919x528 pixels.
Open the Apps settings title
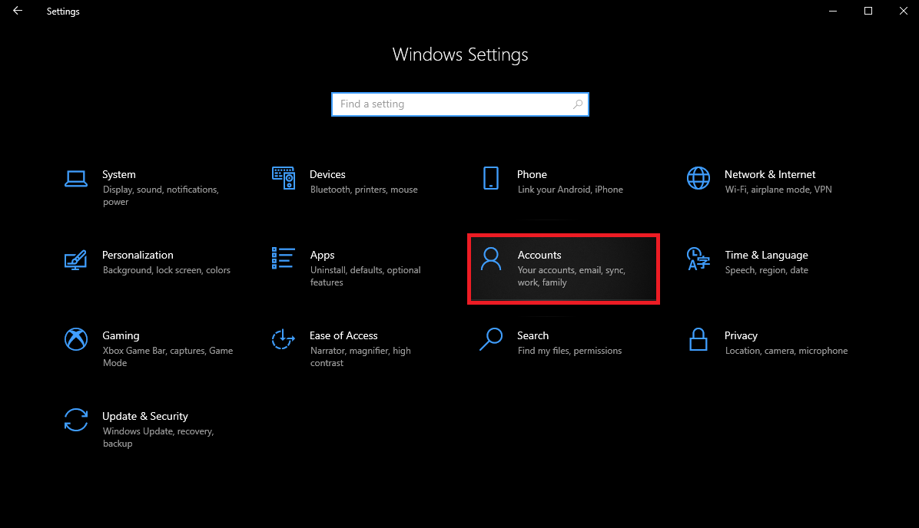[323, 256]
